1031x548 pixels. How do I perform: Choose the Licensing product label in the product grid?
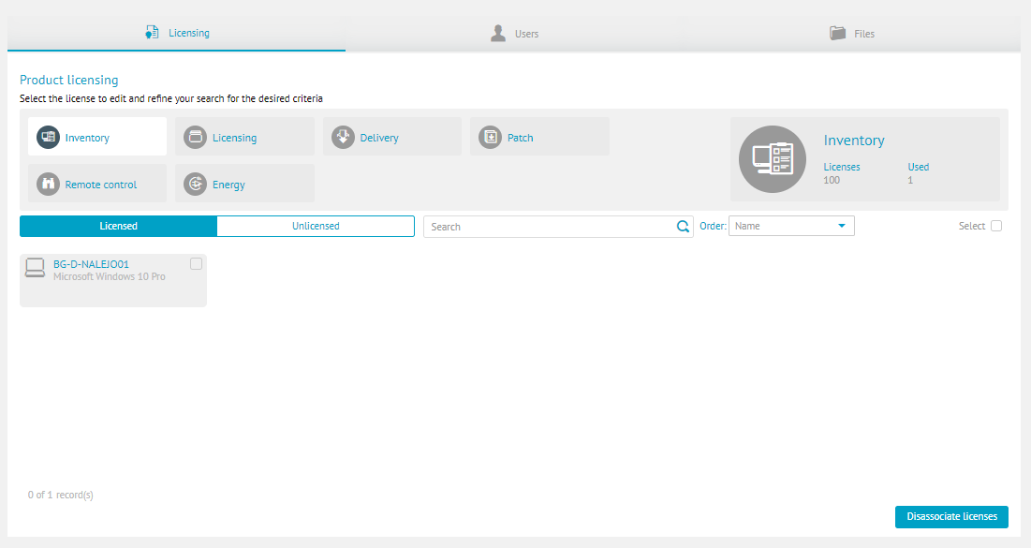point(234,138)
